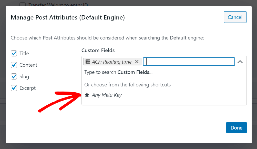Click the Cancel button

point(235,17)
